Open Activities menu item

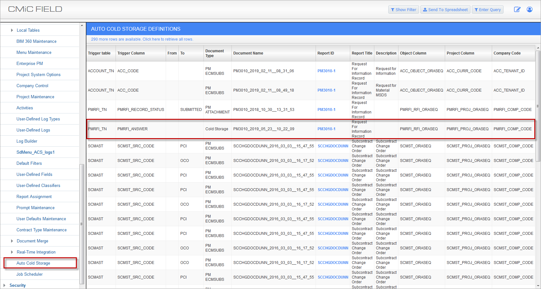tap(25, 108)
